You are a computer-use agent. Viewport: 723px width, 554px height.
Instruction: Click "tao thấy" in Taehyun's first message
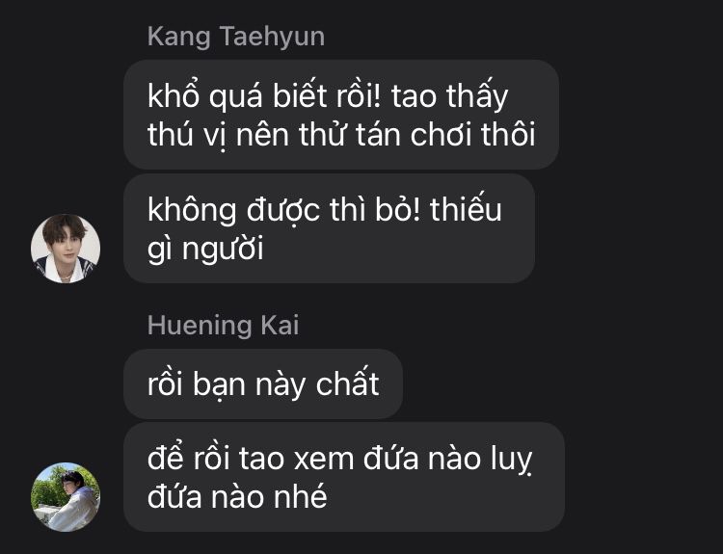click(449, 96)
